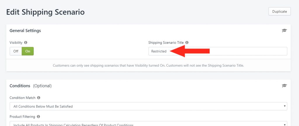
Task: Open the Product Filtering info icon
Action: (x=38, y=116)
